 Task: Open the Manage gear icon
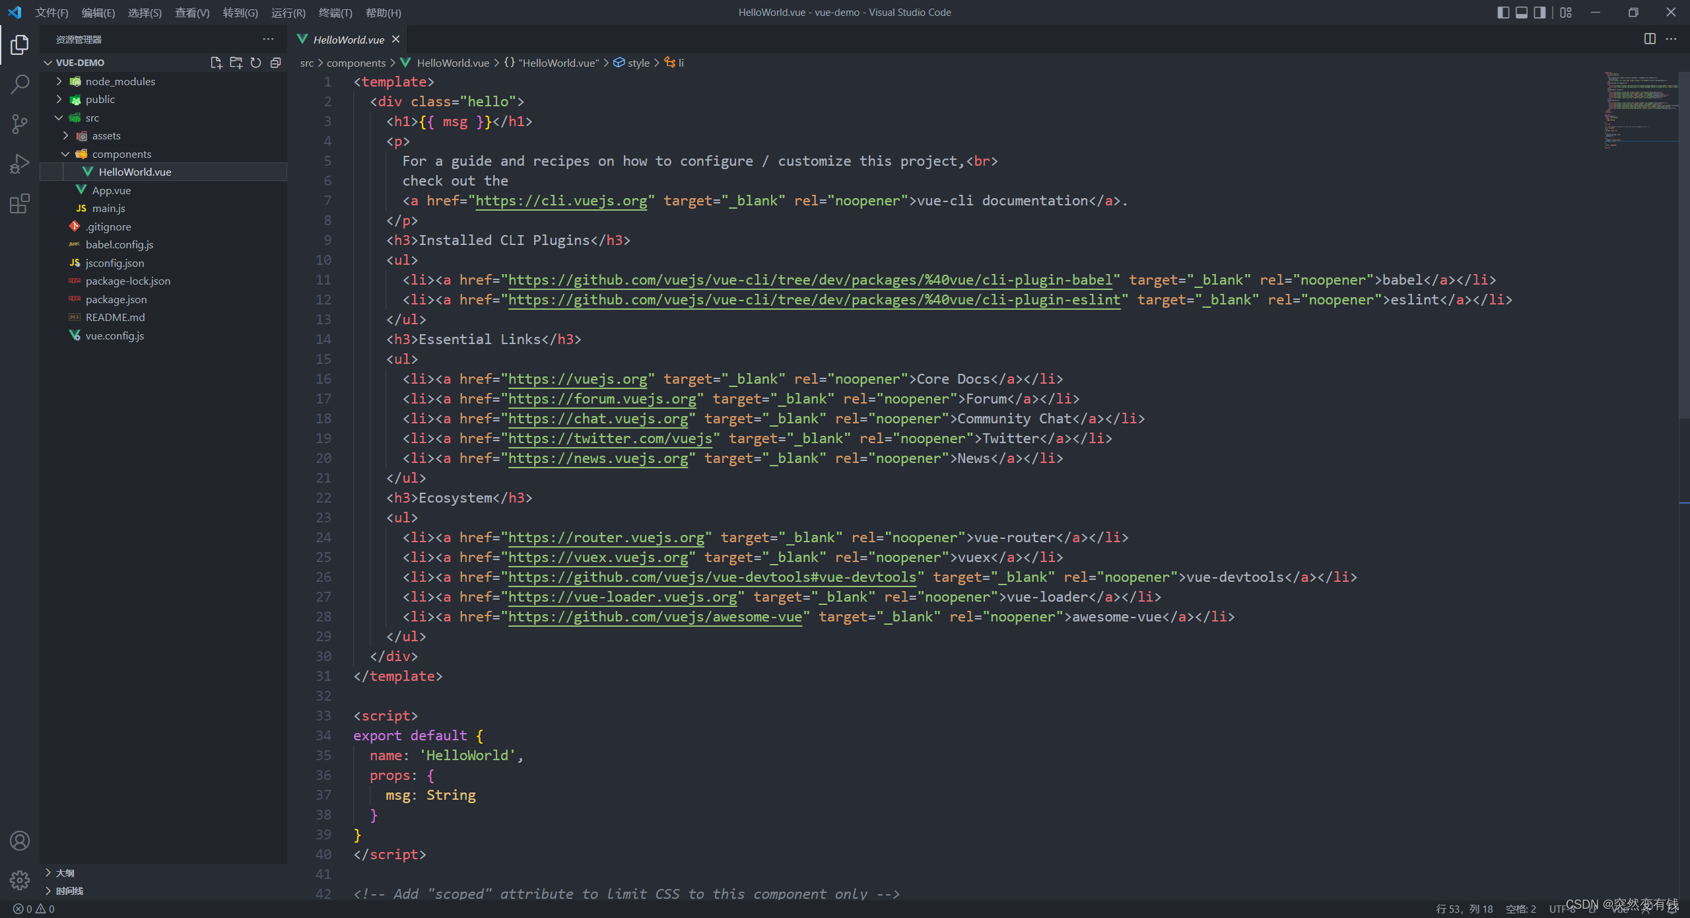click(x=20, y=880)
